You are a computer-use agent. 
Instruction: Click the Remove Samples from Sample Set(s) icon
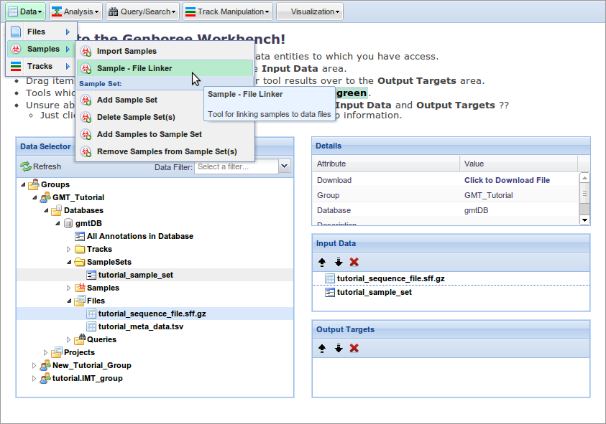[86, 151]
